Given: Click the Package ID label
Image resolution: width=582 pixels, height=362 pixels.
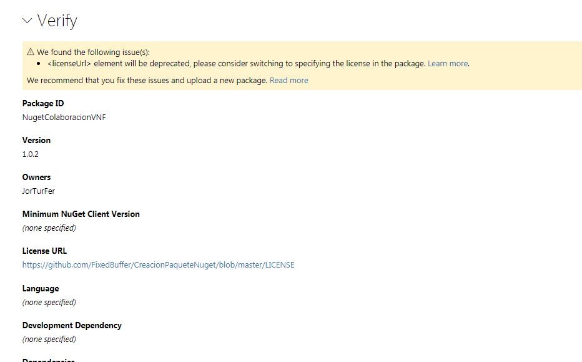Looking at the screenshot, I should (43, 103).
